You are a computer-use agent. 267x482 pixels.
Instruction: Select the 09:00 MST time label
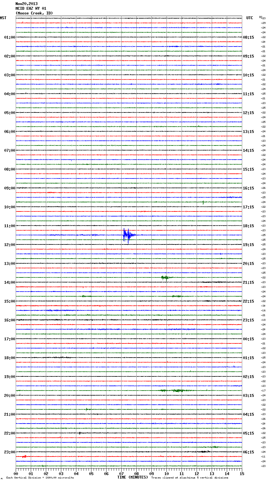point(10,188)
